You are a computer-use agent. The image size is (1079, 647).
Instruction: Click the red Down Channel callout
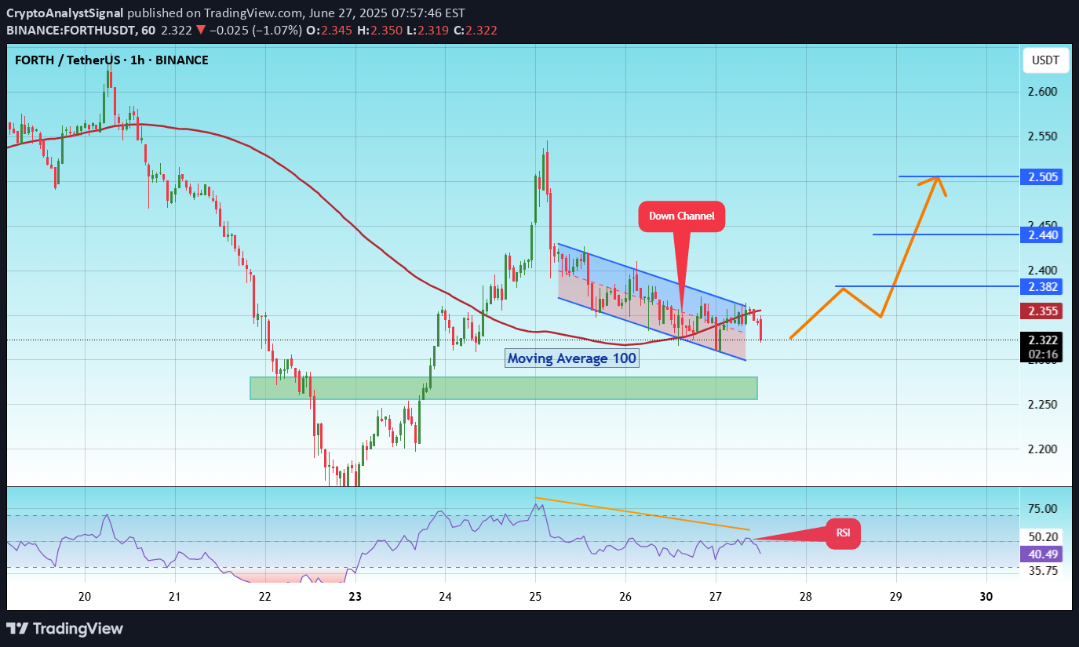tap(681, 216)
